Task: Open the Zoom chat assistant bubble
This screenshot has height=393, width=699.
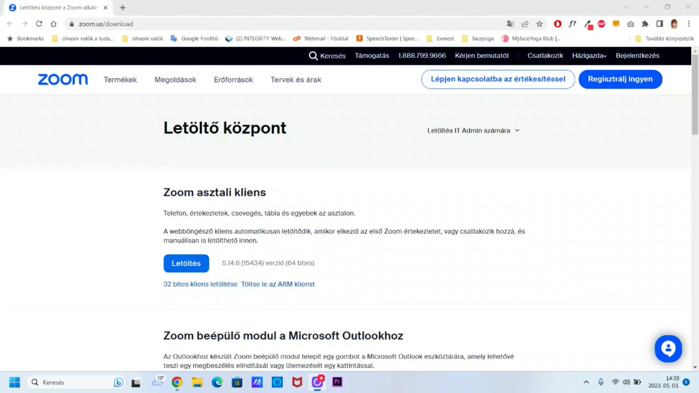Action: pyautogui.click(x=668, y=349)
